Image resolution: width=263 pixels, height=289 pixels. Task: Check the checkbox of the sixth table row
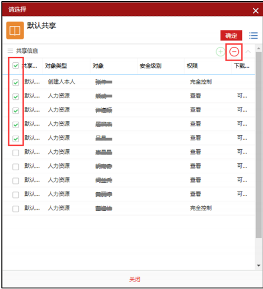(16, 153)
